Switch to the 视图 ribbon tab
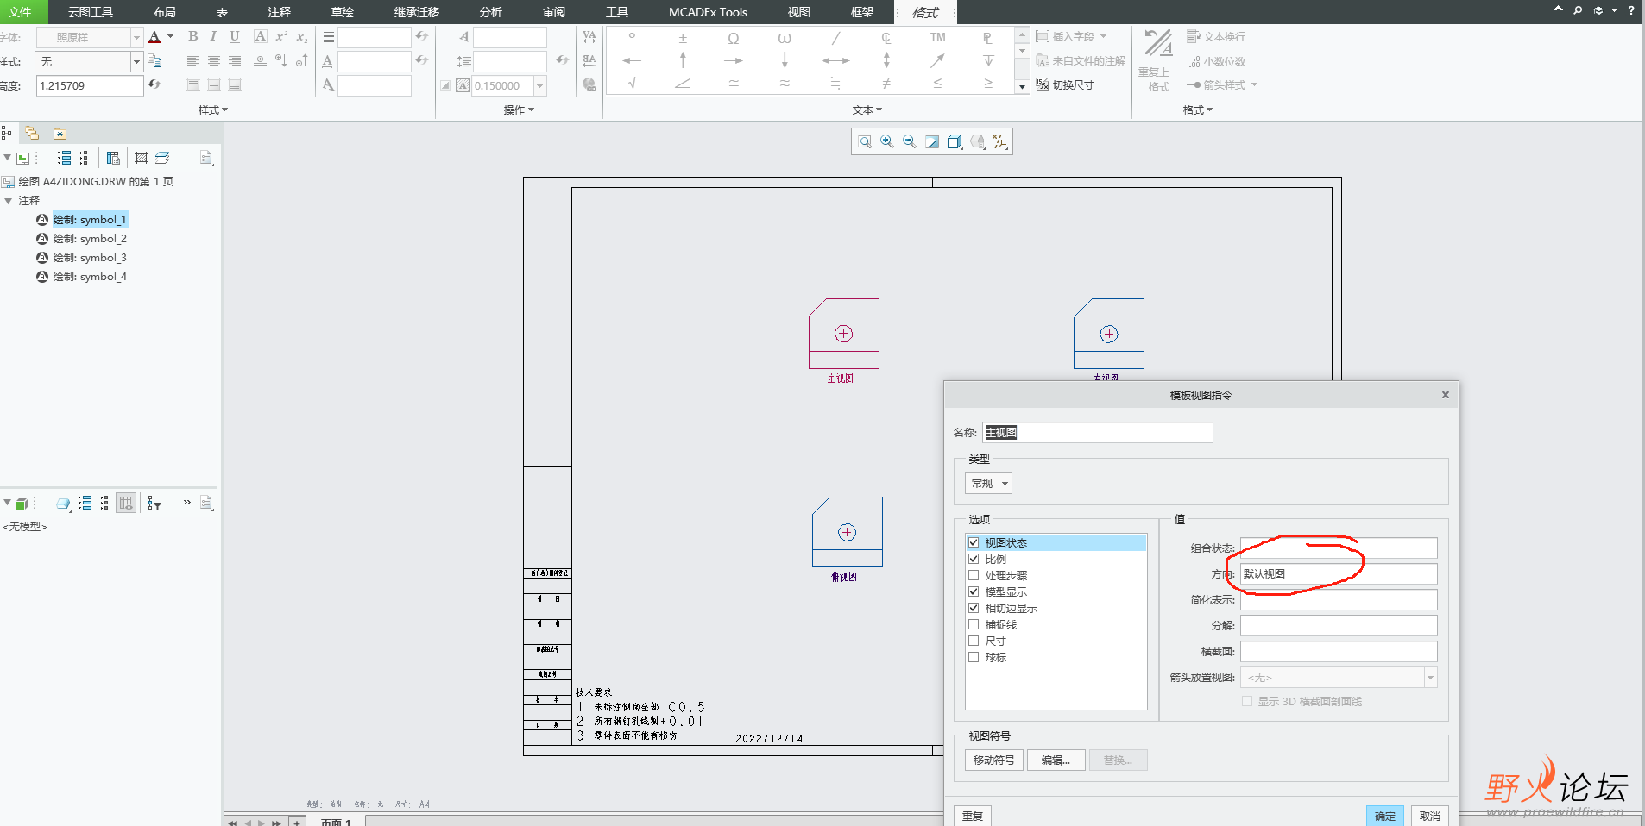Screen dimensions: 1645x826 [798, 12]
